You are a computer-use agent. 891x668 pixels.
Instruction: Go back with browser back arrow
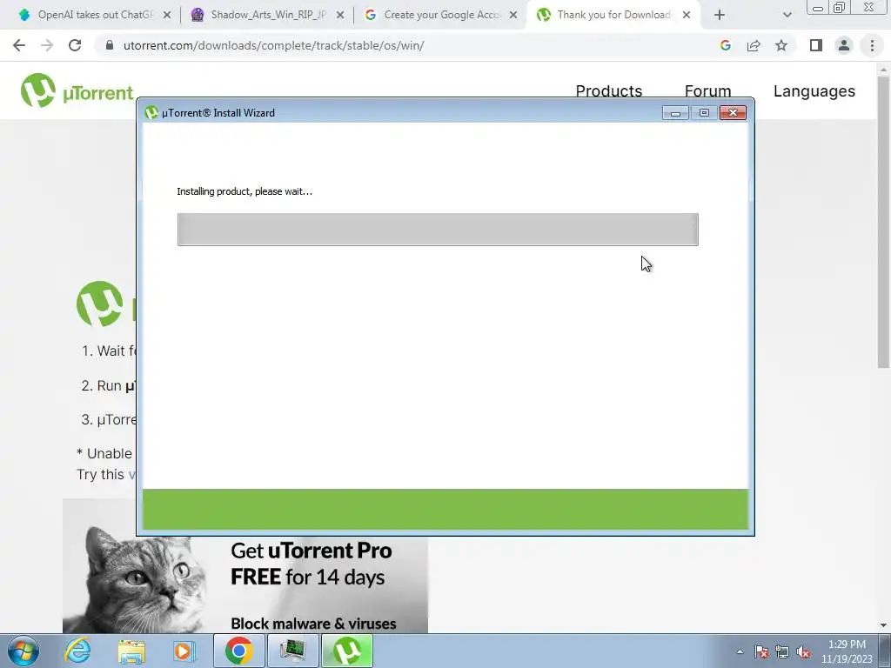pos(19,45)
